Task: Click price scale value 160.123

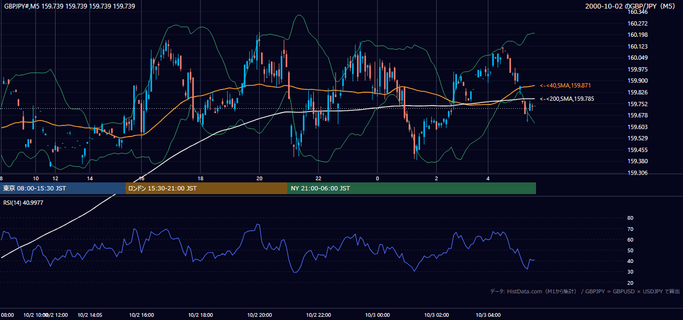Action: click(638, 46)
